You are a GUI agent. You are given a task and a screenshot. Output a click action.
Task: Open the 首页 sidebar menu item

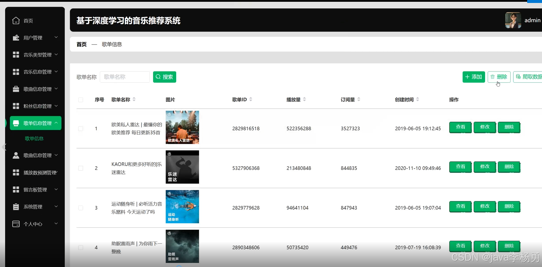[x=36, y=20]
